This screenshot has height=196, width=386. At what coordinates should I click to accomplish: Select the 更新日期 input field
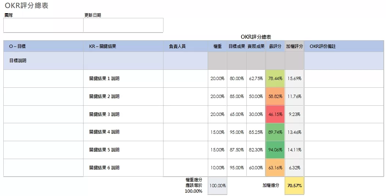click(123, 25)
